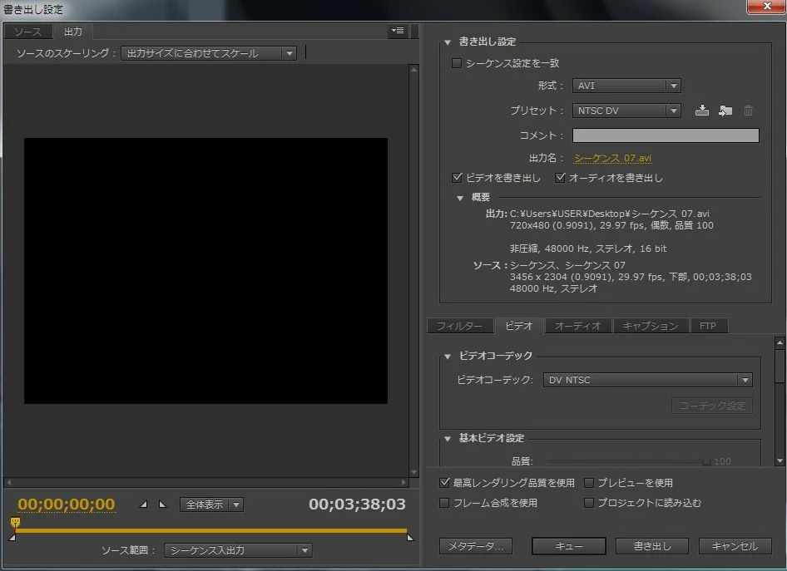
Task: Click the delete preset trash icon
Action: (x=748, y=111)
